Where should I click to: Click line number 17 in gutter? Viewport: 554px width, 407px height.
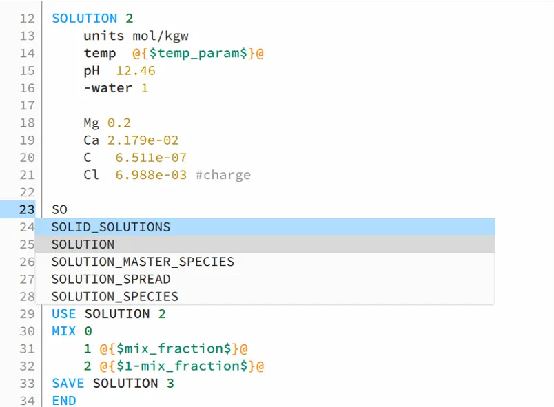[27, 105]
